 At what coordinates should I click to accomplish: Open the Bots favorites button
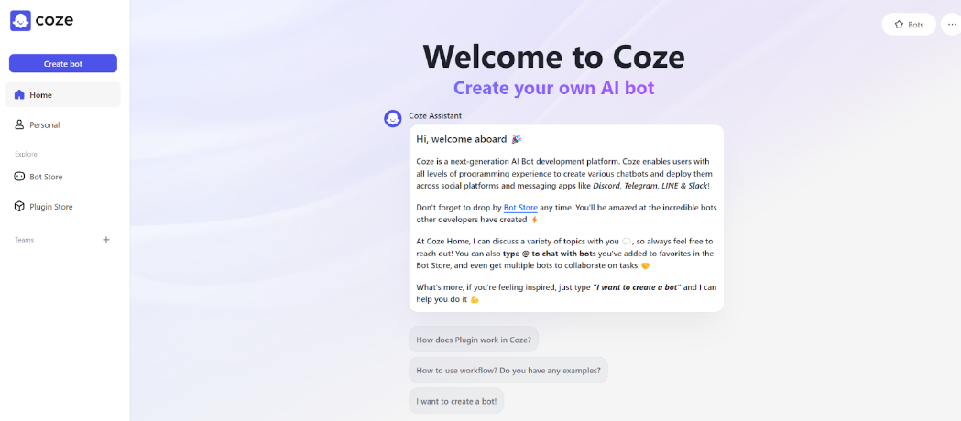[x=909, y=25]
